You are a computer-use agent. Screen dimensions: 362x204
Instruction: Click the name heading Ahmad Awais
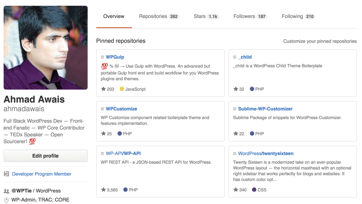34,99
